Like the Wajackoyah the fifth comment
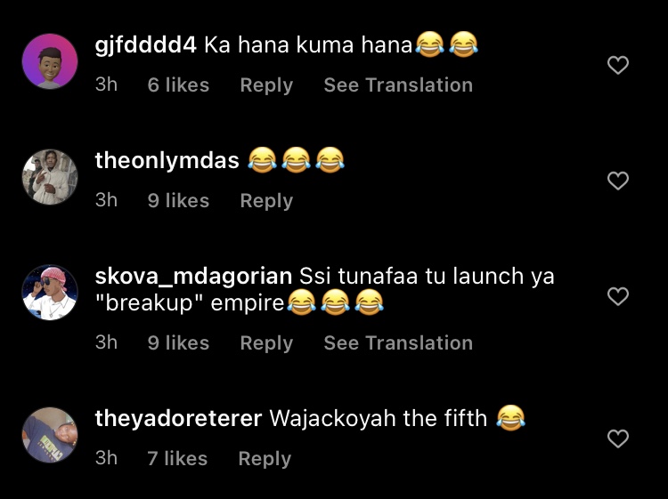The height and width of the screenshot is (499, 668). click(618, 439)
